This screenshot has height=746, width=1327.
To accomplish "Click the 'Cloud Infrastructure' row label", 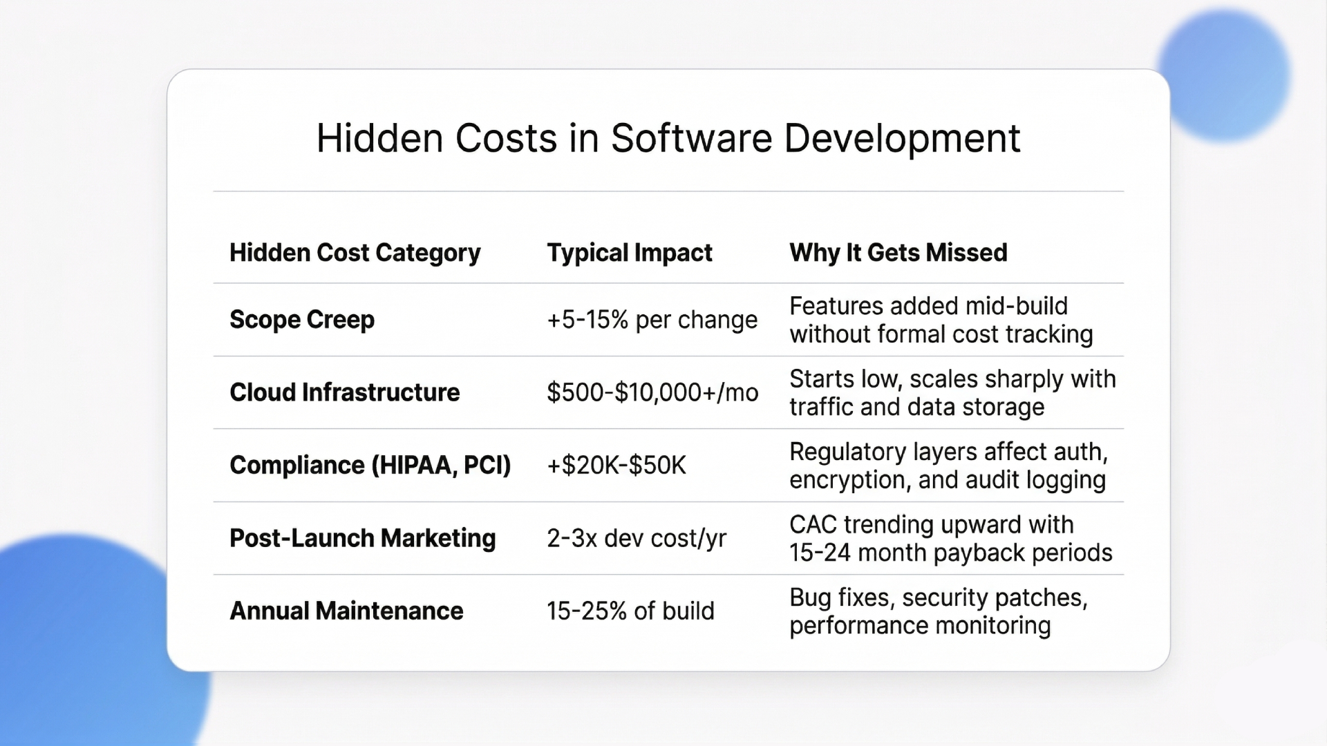I will (344, 392).
